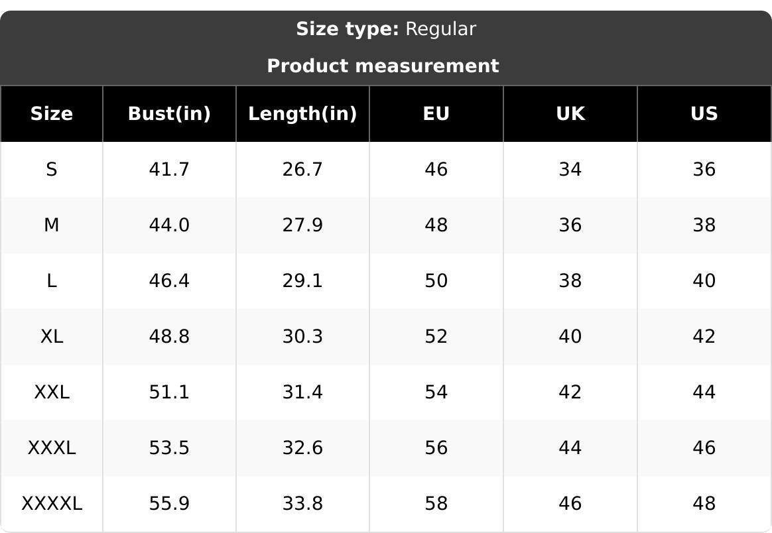The width and height of the screenshot is (772, 533).
Task: Click length value 33.8 for XXXXL
Action: 302,503
